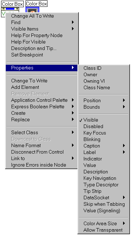Select Allow Transparent property
131x236 pixels.
click(x=104, y=230)
